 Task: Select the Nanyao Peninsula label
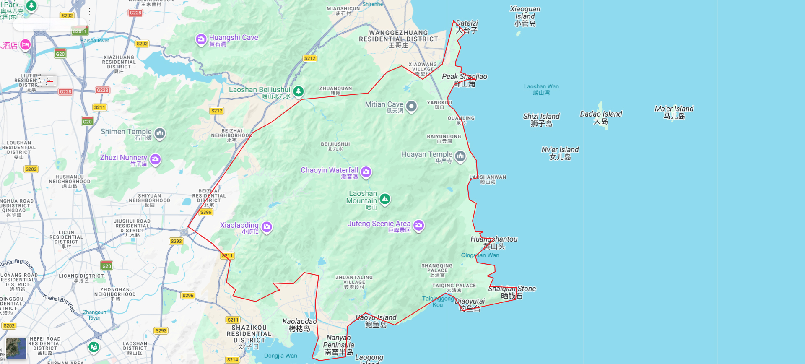(339, 345)
